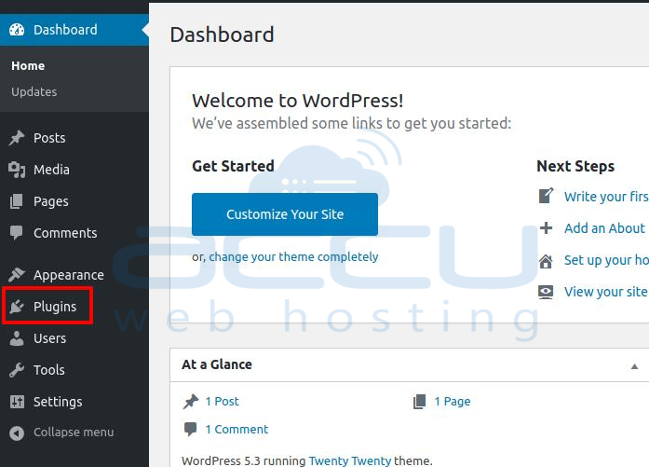Open the Comments menu
Viewport: 649px width, 467px height.
[x=65, y=233]
